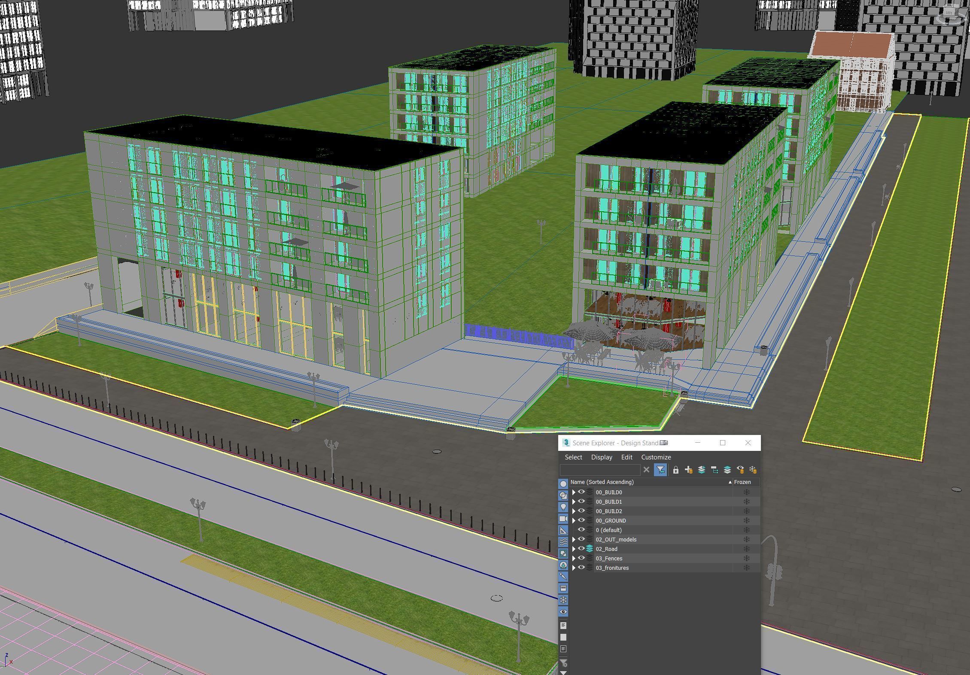Expand the 02_Road layer
The height and width of the screenshot is (675, 970).
(574, 549)
